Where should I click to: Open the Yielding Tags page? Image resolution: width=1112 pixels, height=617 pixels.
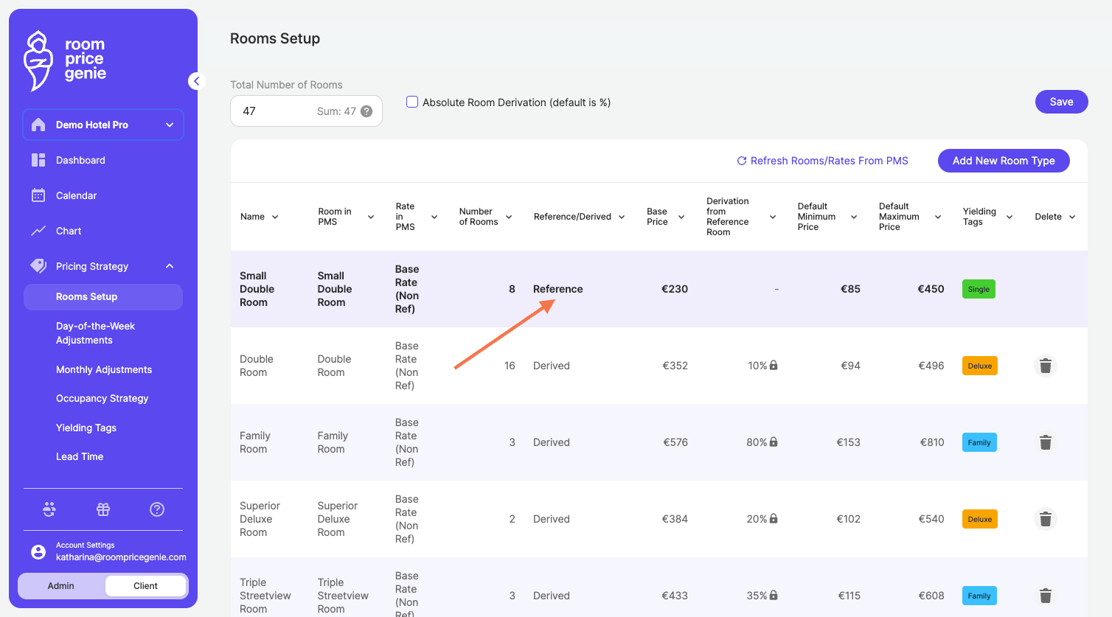click(86, 428)
